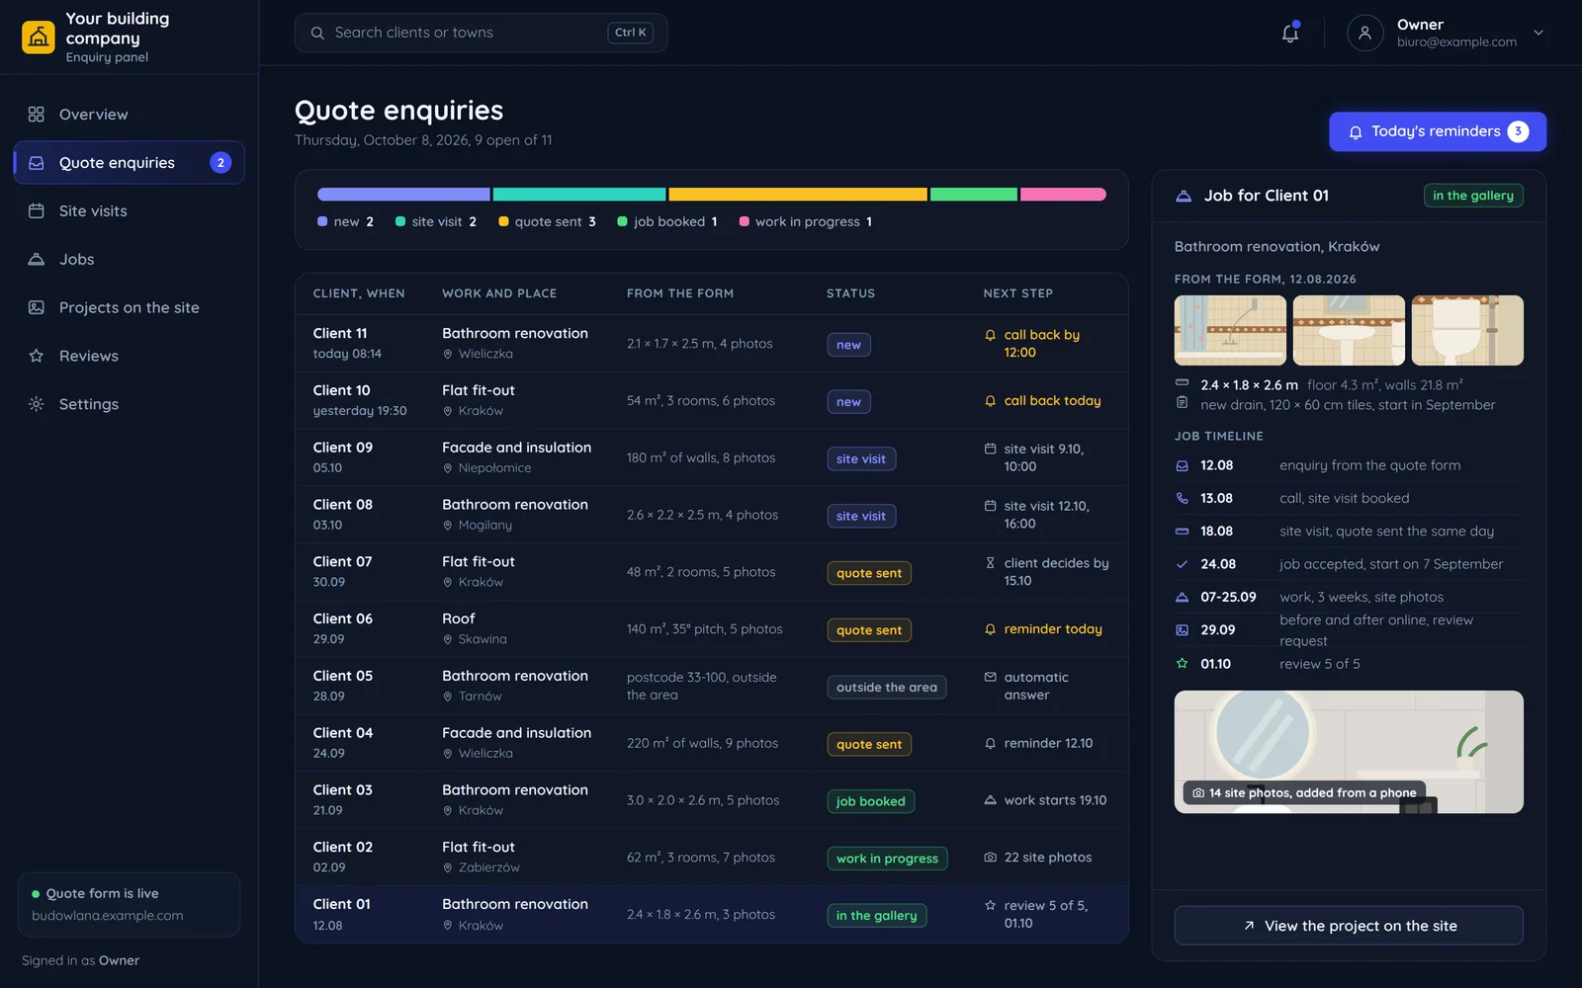Open Today's reminders button

(x=1438, y=131)
